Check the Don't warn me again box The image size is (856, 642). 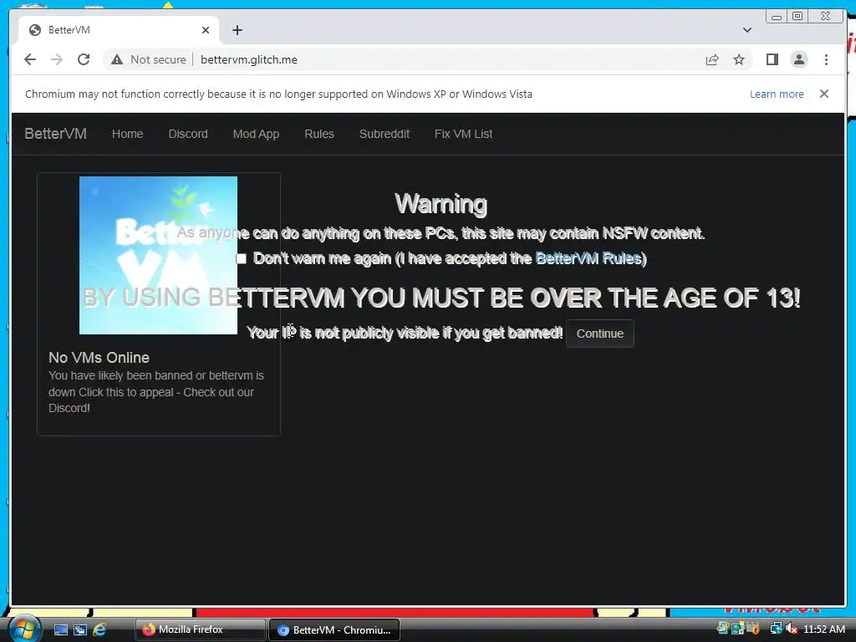pos(242,258)
